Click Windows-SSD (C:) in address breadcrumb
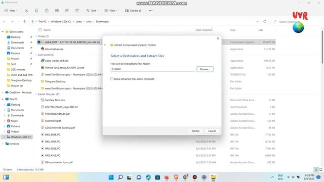The height and width of the screenshot is (182, 324). coord(61,21)
